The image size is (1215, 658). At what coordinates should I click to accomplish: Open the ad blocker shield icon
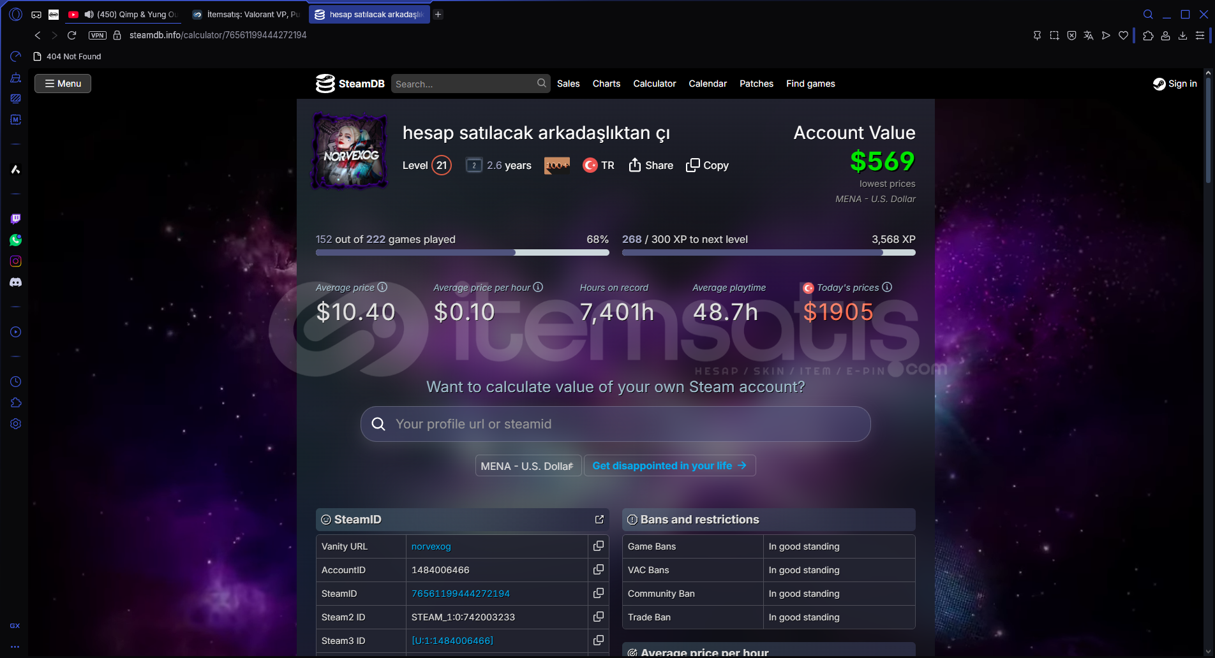click(x=1071, y=35)
